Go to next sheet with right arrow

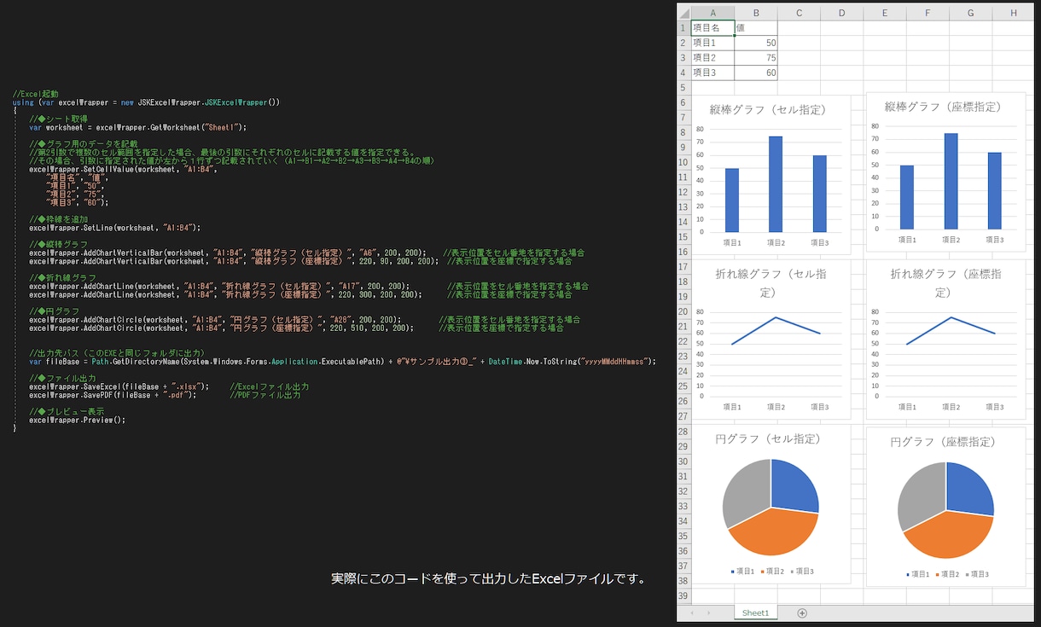[x=709, y=612]
